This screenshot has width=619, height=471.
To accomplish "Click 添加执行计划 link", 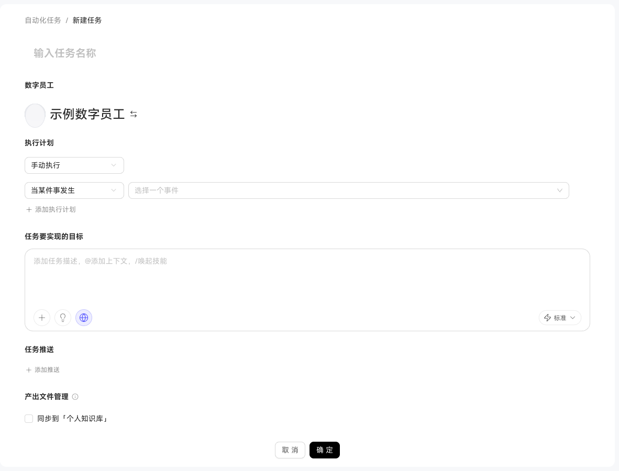I will 50,209.
